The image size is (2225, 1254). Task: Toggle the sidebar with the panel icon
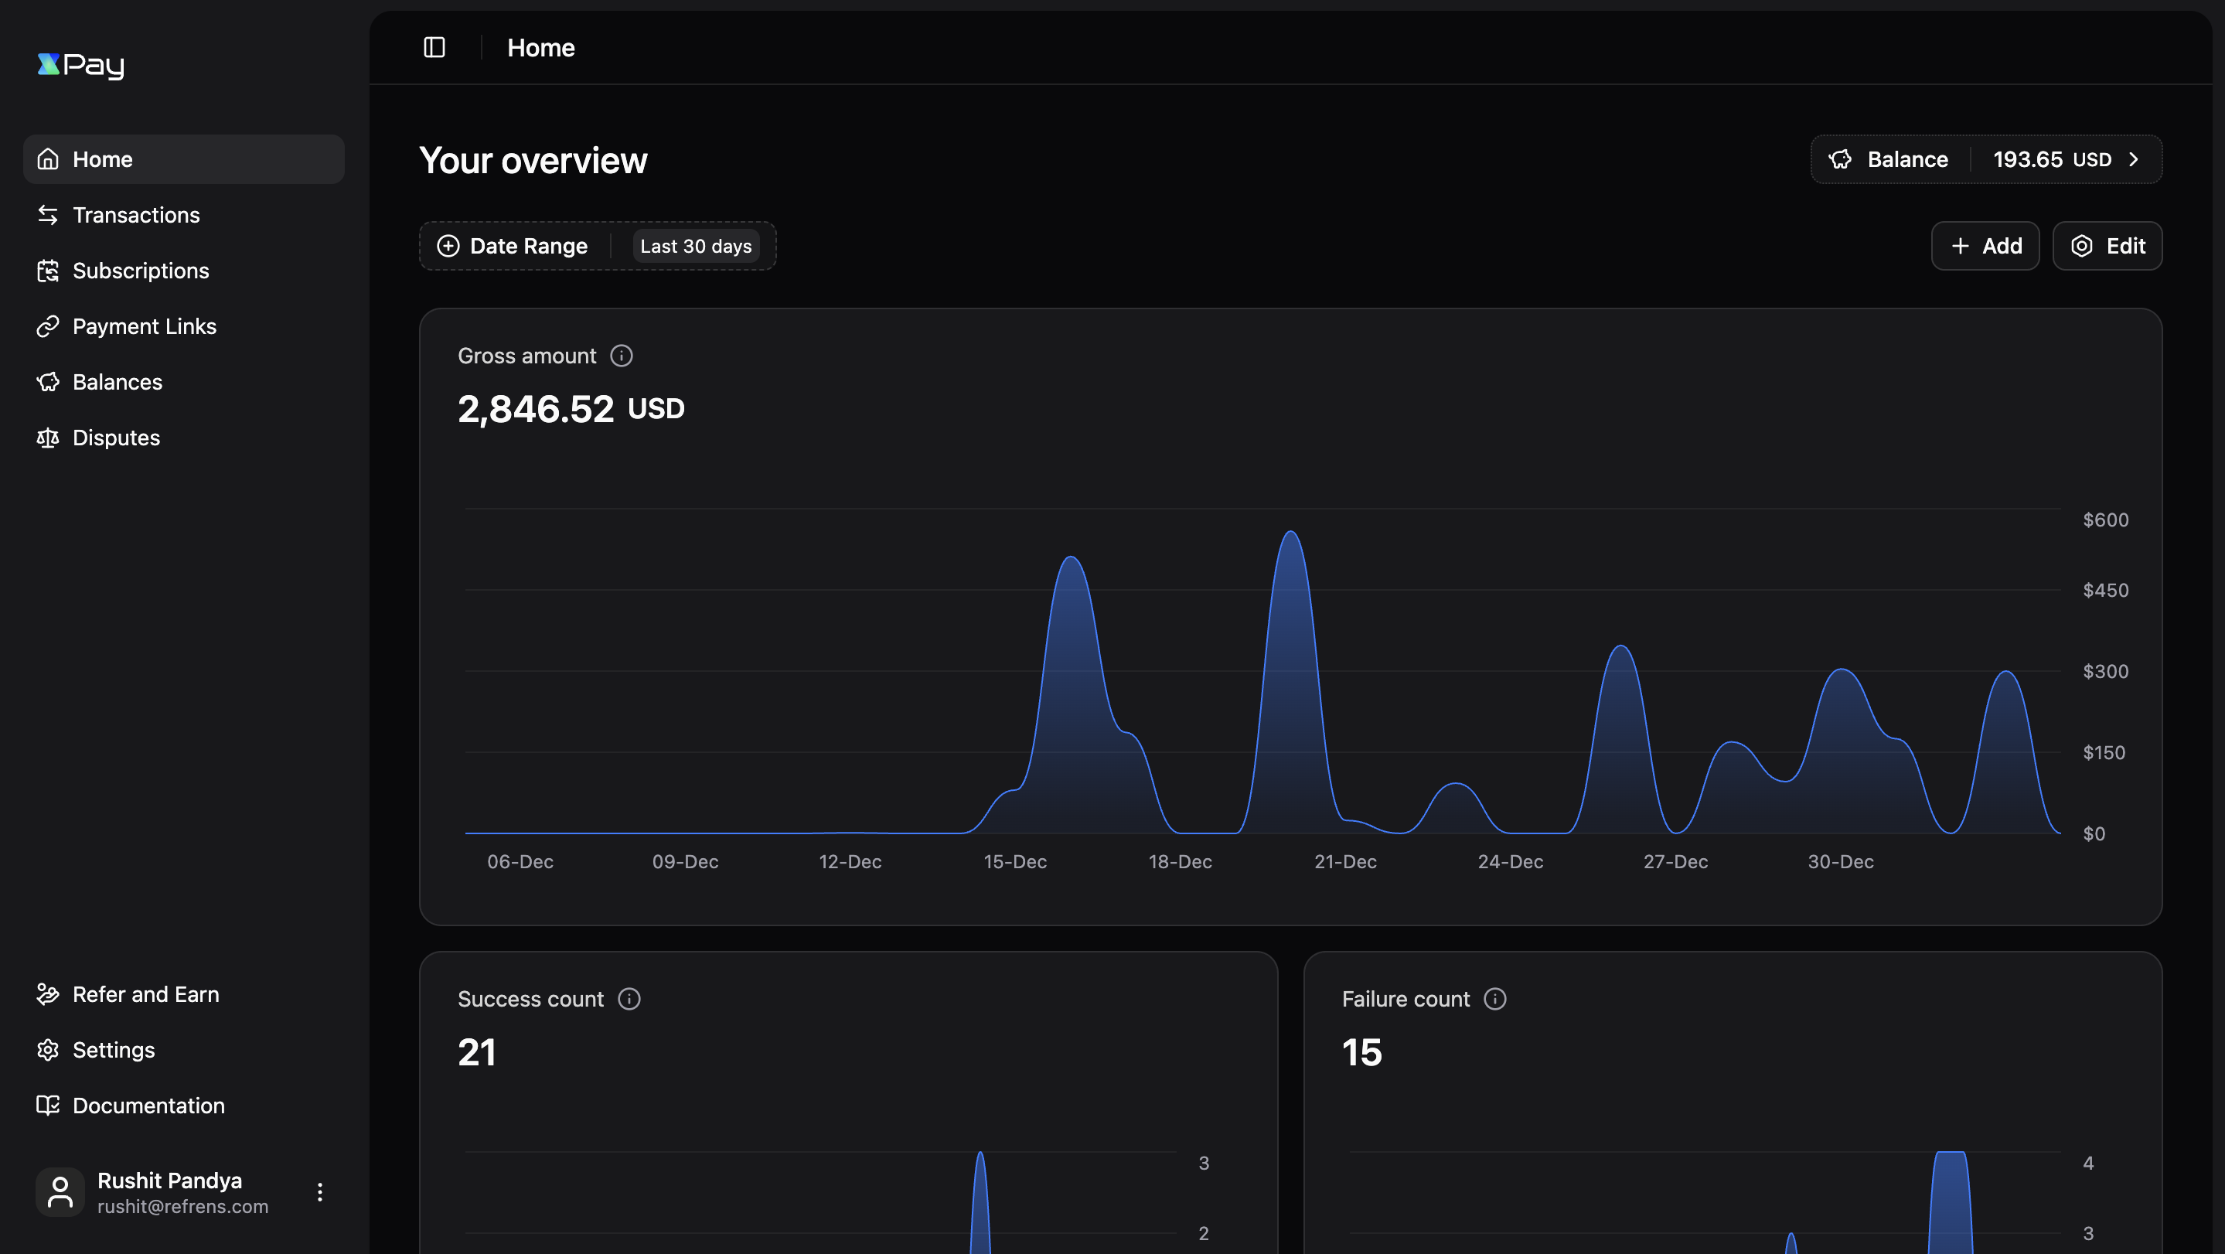(x=434, y=47)
